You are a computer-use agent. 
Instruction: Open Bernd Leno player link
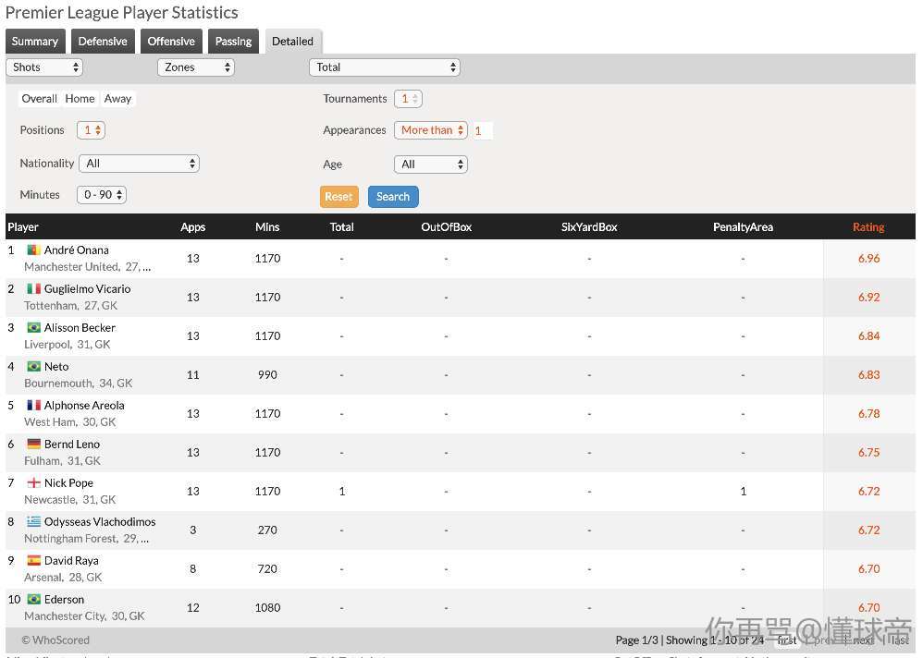72,444
